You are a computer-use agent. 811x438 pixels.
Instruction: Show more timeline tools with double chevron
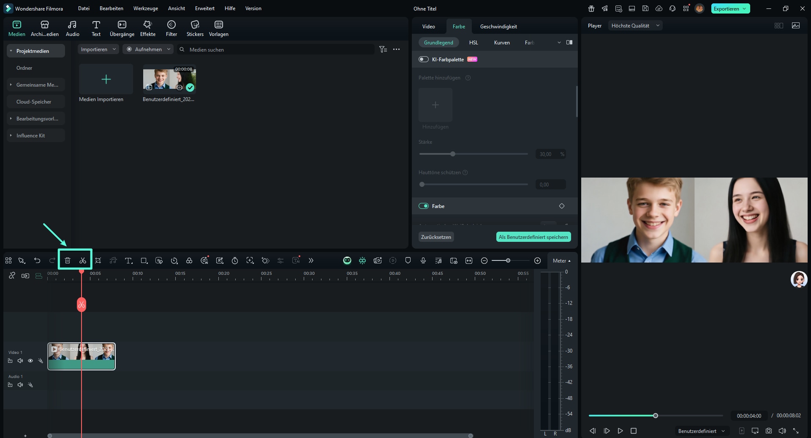[311, 260]
